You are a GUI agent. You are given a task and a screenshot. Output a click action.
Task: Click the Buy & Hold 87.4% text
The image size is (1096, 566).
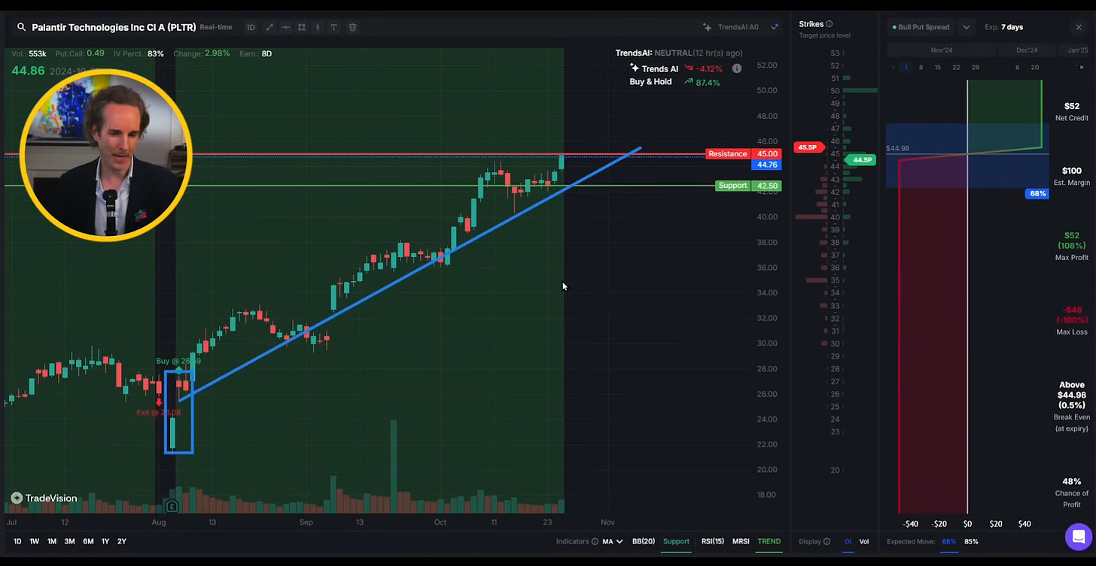tap(674, 82)
